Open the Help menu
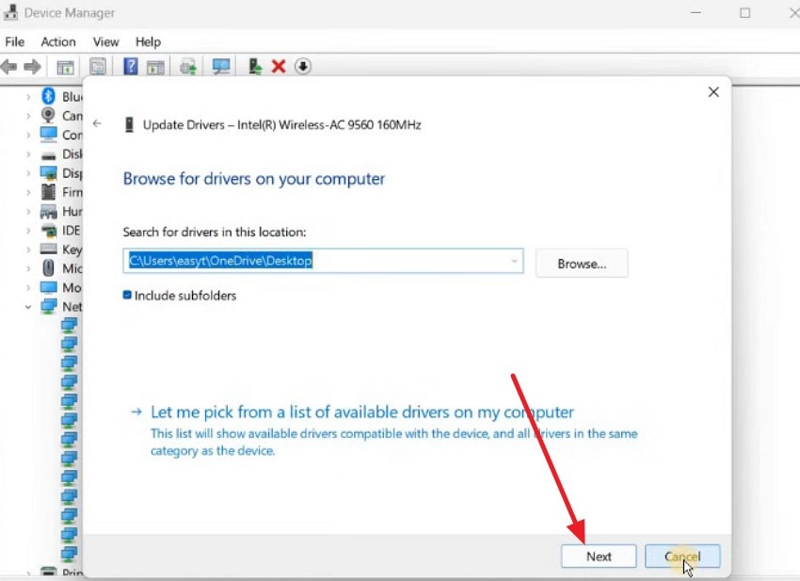Screen dimensions: 800x581 pos(148,41)
